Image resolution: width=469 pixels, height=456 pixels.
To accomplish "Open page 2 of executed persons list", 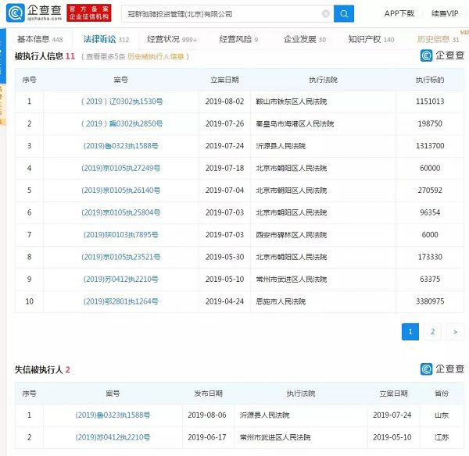I will point(432,332).
